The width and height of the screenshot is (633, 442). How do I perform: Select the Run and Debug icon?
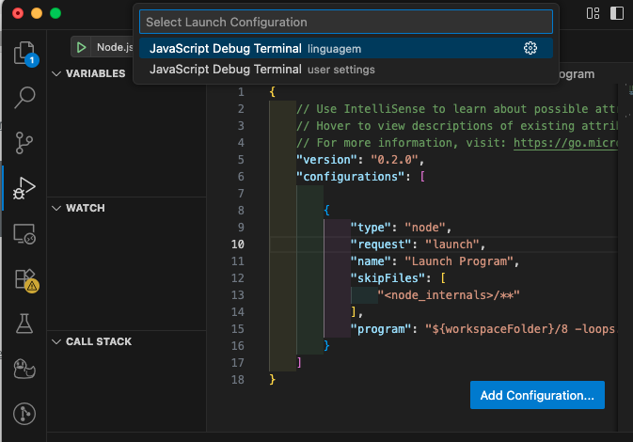[24, 188]
